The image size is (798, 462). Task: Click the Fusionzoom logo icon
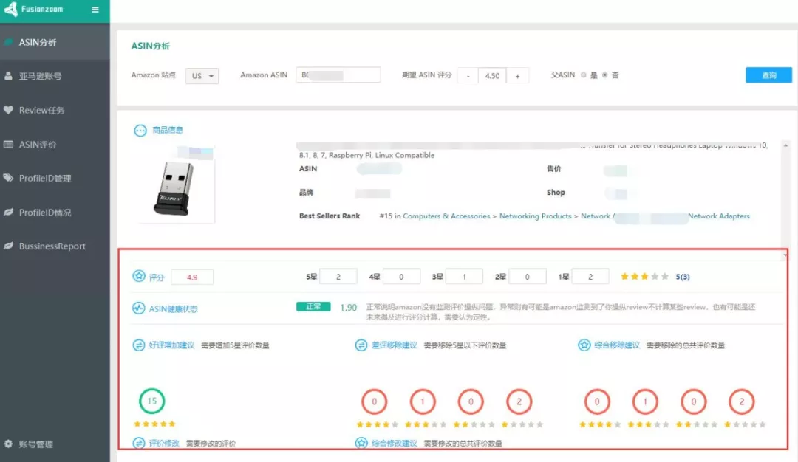(12, 10)
